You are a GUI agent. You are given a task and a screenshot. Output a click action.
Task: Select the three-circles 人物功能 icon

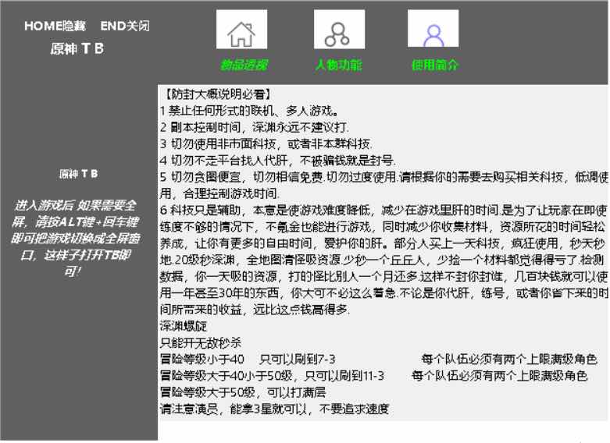point(339,30)
